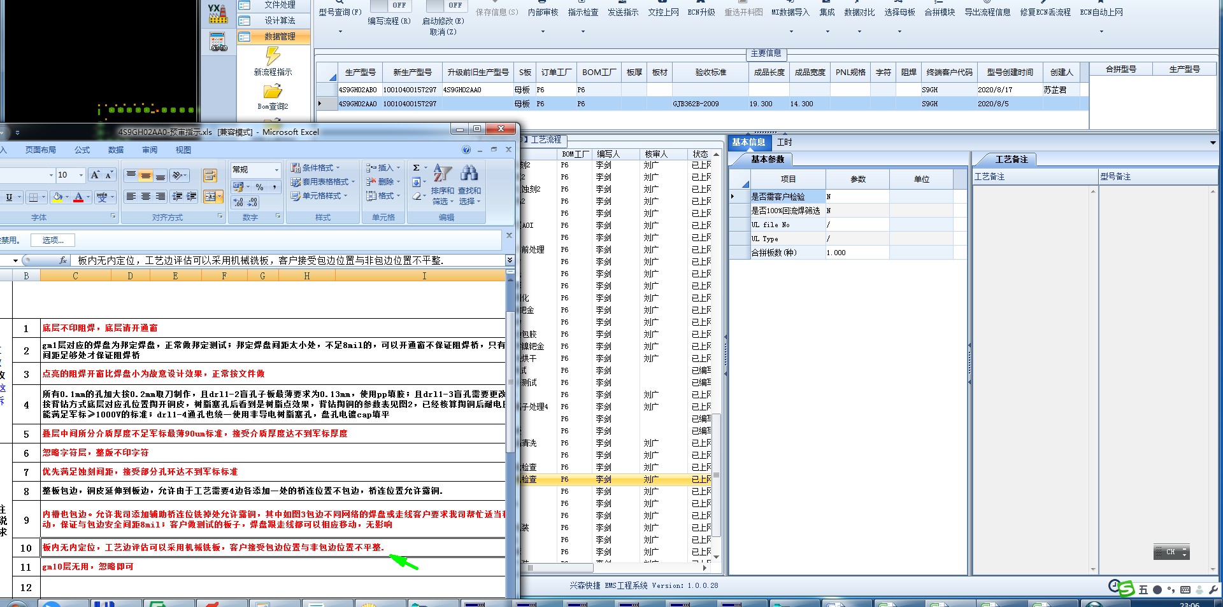Open the font size dropdown
This screenshot has height=607, width=1223.
tap(81, 175)
